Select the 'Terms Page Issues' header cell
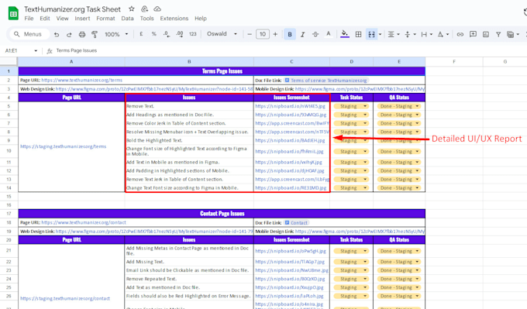The width and height of the screenshot is (527, 309). [222, 71]
